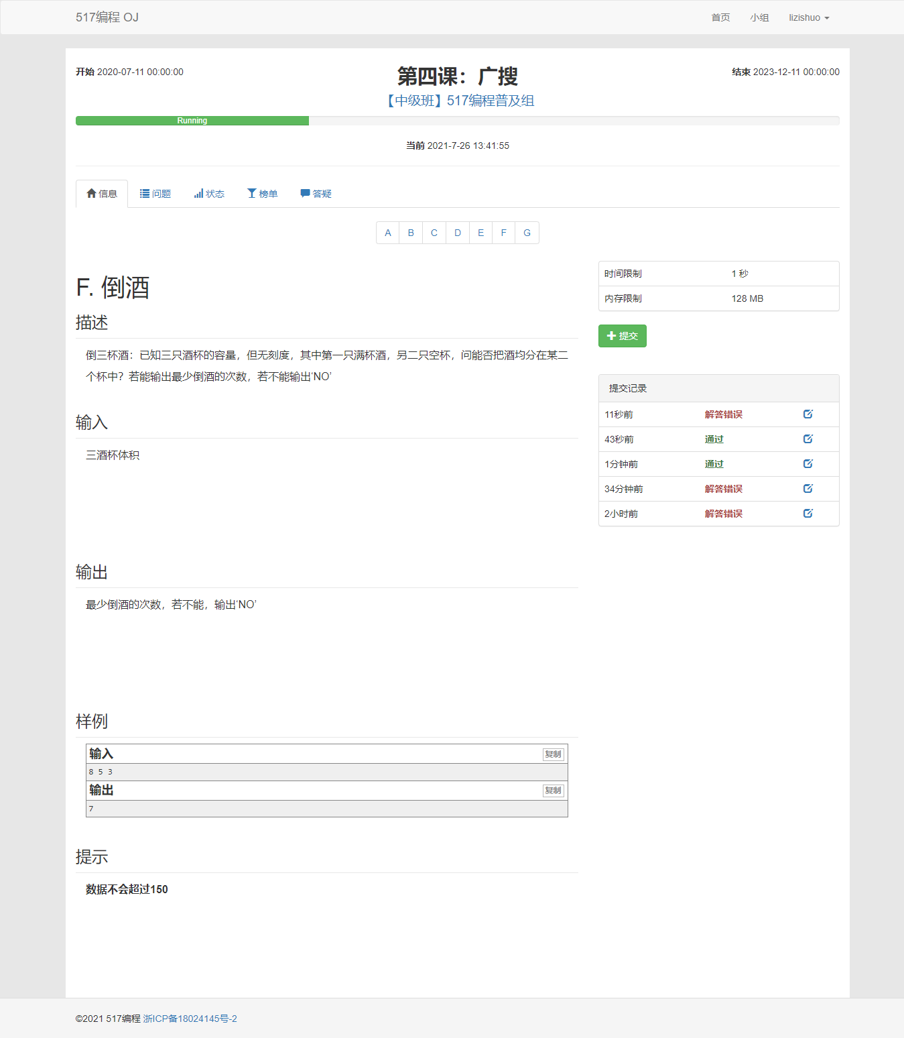Open the 浙ICP备 footer link

(x=190, y=1019)
